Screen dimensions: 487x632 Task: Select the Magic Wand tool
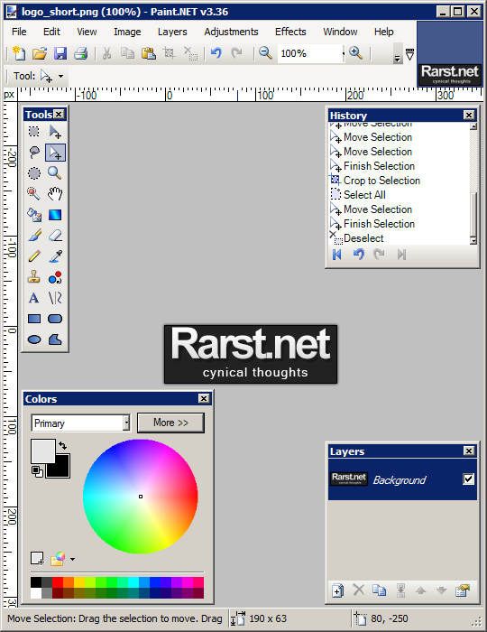coord(34,194)
